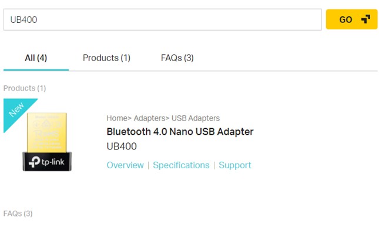
Task: Click the FAQs (3) section heading
Action: [18, 214]
